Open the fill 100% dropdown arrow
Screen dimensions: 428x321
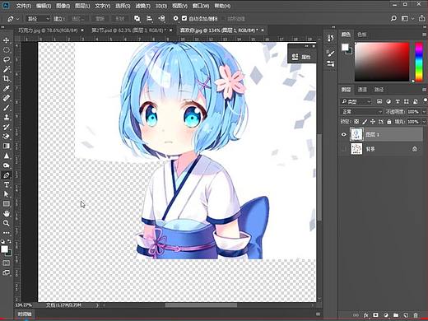click(x=424, y=122)
